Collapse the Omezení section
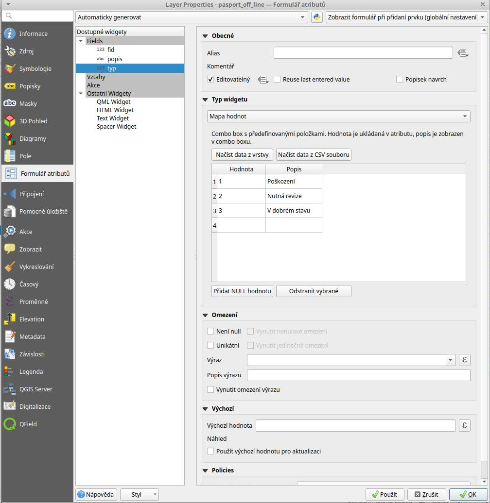The height and width of the screenshot is (503, 490). (206, 315)
